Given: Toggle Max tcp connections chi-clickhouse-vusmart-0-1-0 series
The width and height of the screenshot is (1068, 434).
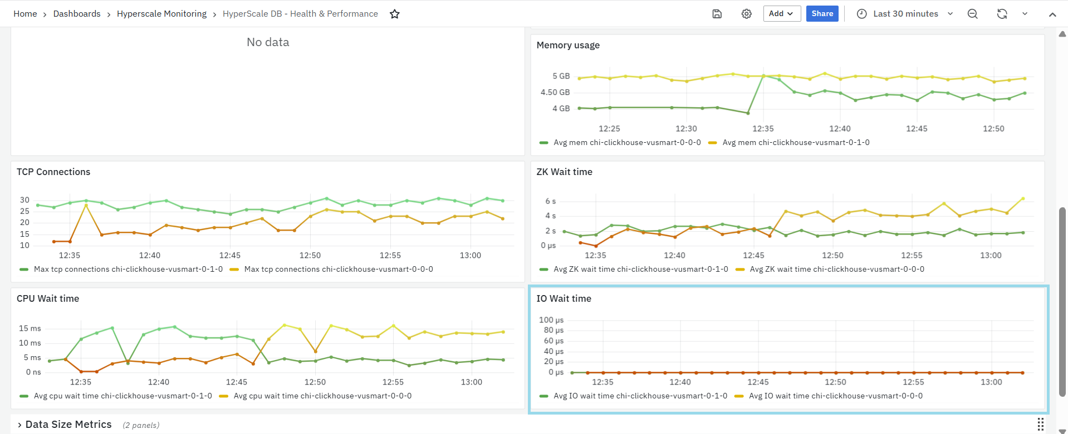Looking at the screenshot, I should click(x=128, y=270).
